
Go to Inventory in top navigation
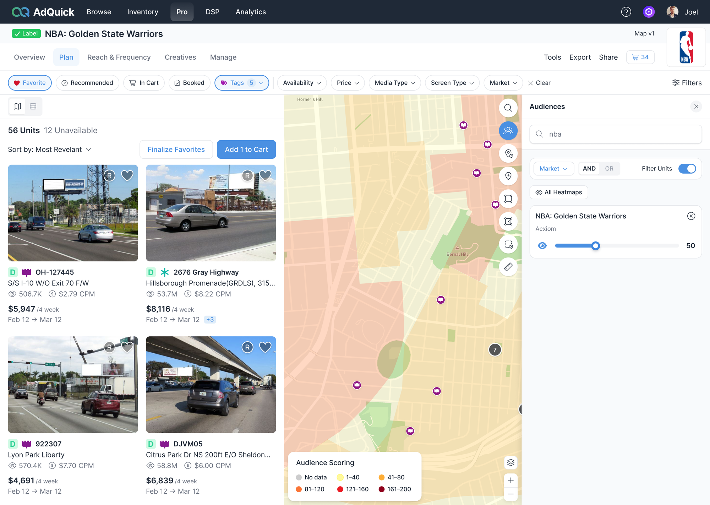tap(143, 12)
